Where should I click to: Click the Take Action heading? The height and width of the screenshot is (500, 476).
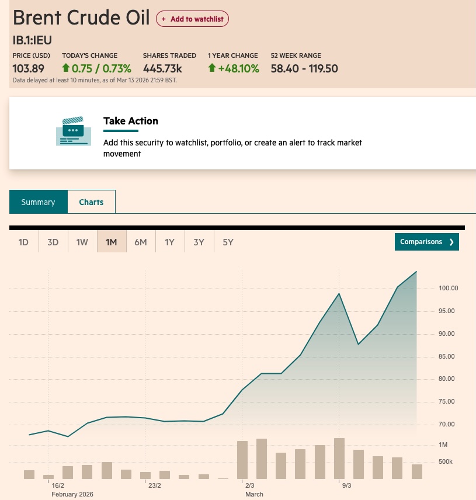131,121
